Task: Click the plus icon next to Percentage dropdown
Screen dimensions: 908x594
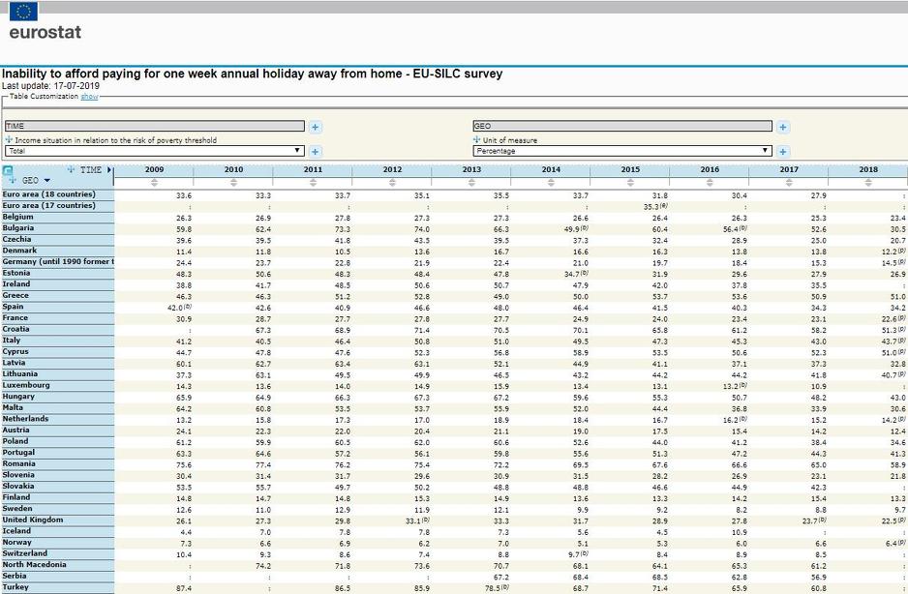Action: [783, 151]
